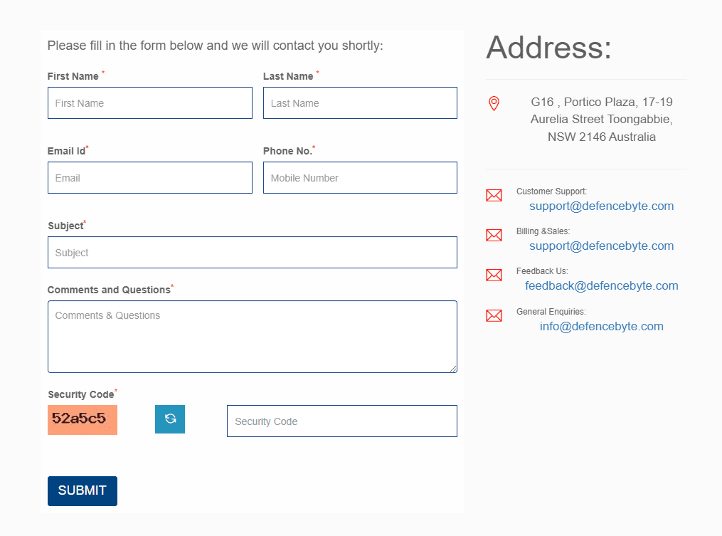
Task: Focus the Security Code entry field
Action: pyautogui.click(x=341, y=421)
